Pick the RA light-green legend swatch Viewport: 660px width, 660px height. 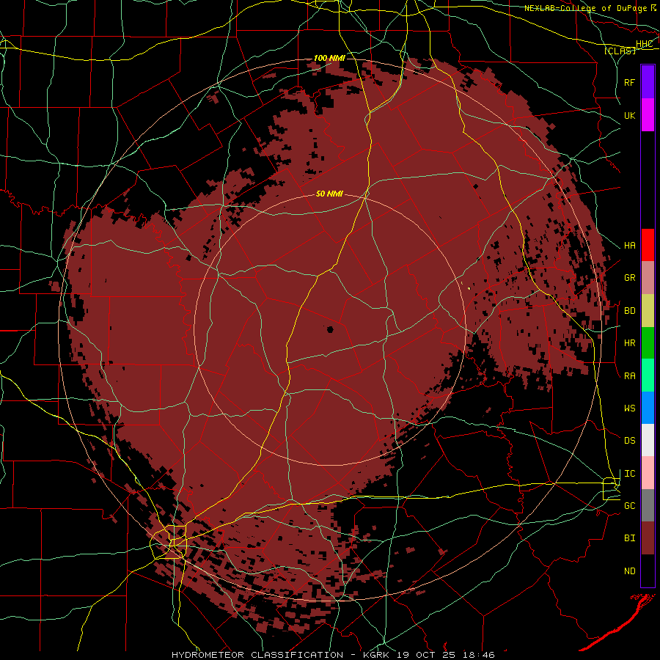[x=648, y=375]
